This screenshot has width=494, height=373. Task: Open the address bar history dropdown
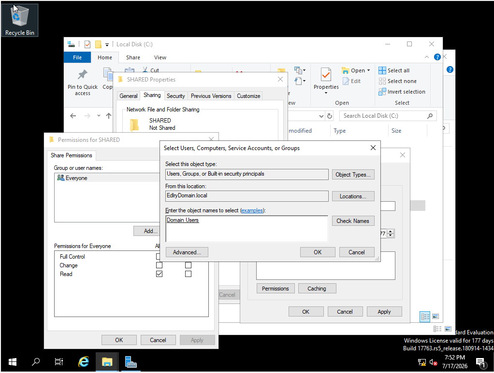pos(321,116)
